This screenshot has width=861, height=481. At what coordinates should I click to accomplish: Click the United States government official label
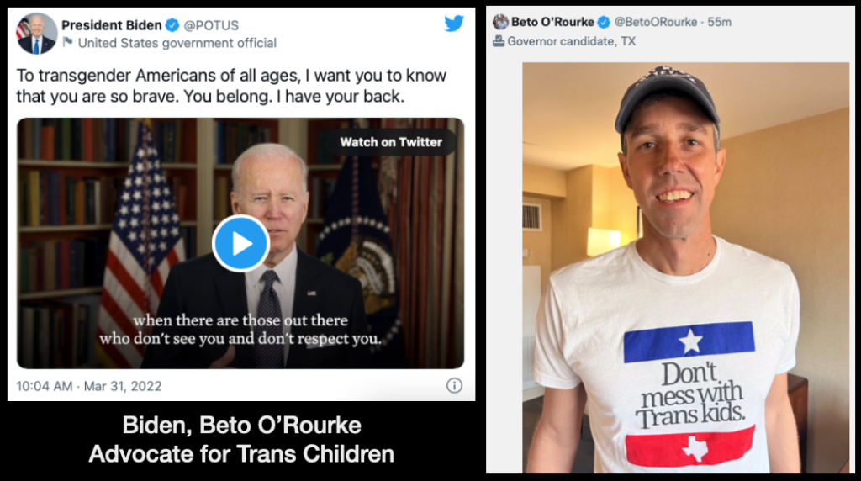click(x=177, y=43)
